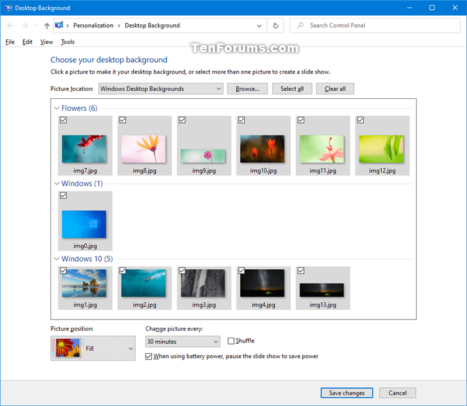The width and height of the screenshot is (467, 406).
Task: Open the Edit menu
Action: tap(27, 42)
